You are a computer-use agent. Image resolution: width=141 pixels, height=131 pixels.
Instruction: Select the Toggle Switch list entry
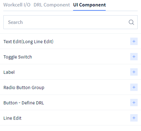coord(18,57)
